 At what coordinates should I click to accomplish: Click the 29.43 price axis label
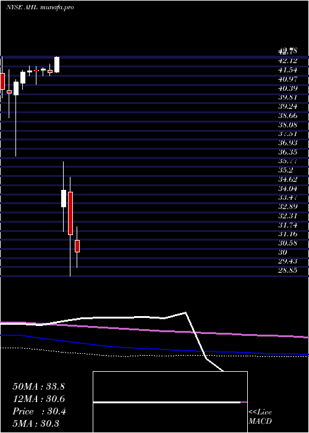(x=288, y=261)
